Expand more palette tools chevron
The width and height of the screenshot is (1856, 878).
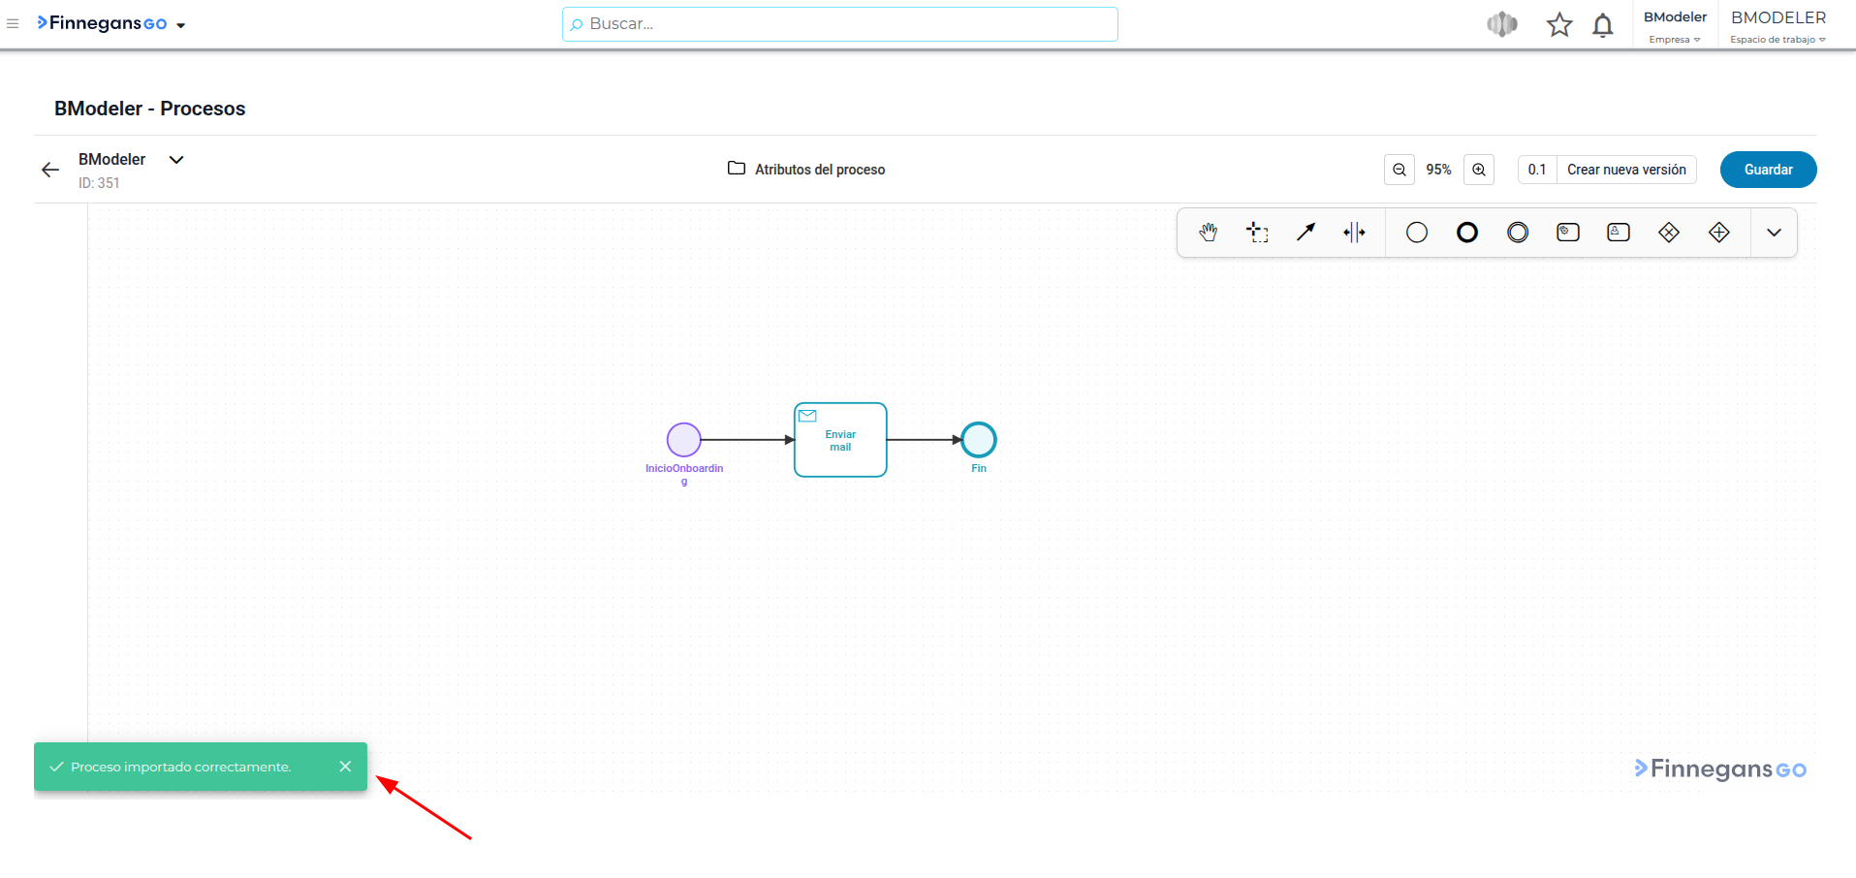1775,233
